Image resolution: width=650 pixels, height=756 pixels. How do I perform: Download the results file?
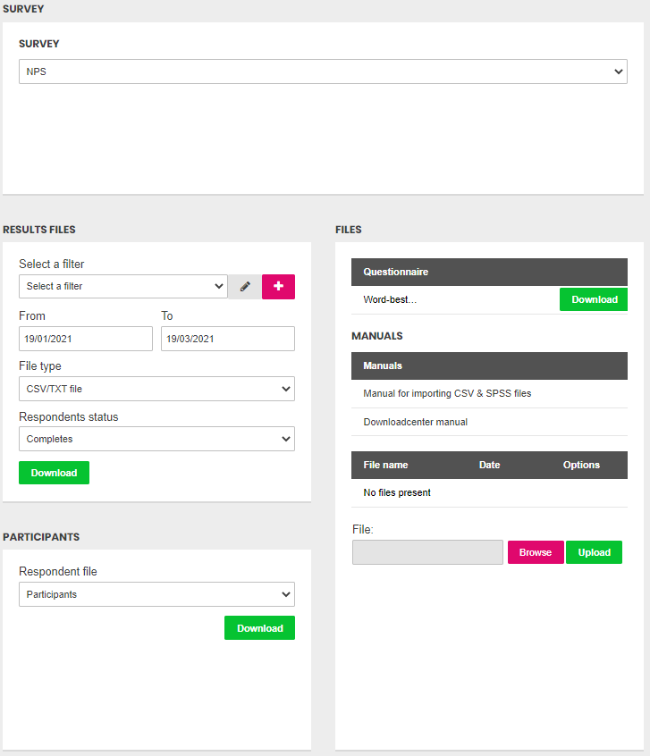(54, 473)
